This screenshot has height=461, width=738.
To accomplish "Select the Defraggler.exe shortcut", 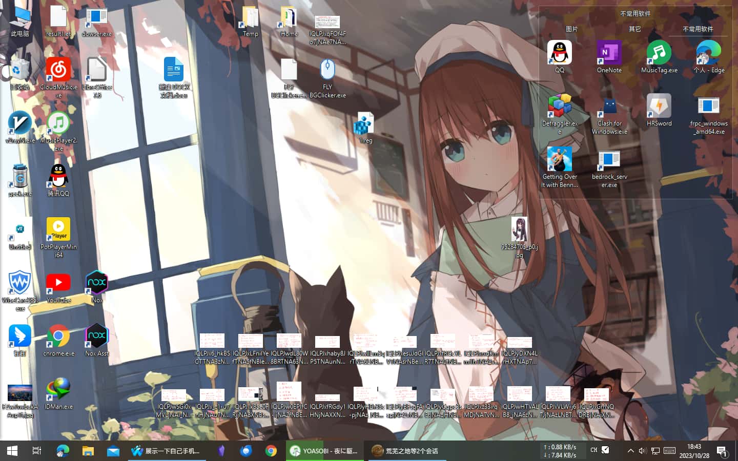I will point(560,107).
